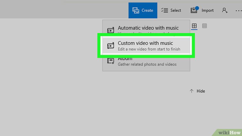242x136 pixels.
Task: Switch to the small grid view
Action: click(x=204, y=26)
